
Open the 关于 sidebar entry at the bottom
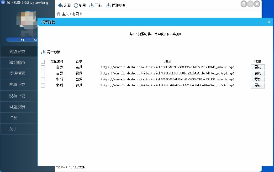click(19, 129)
